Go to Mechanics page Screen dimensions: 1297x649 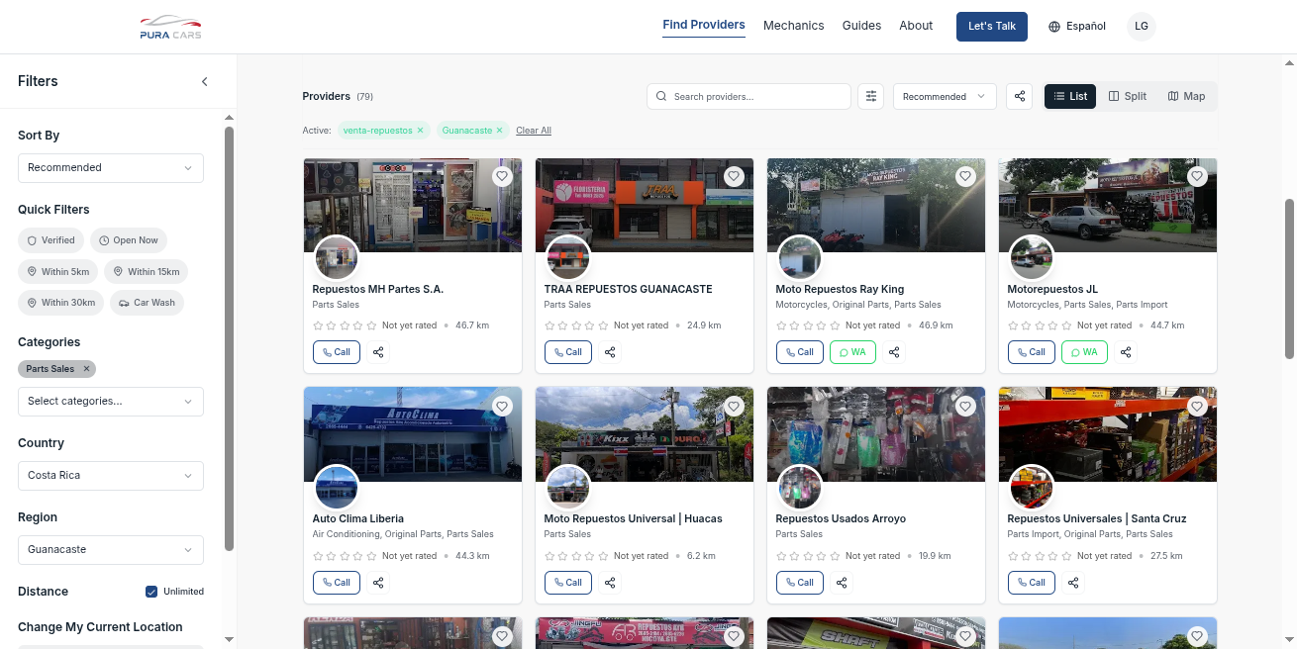(x=793, y=26)
